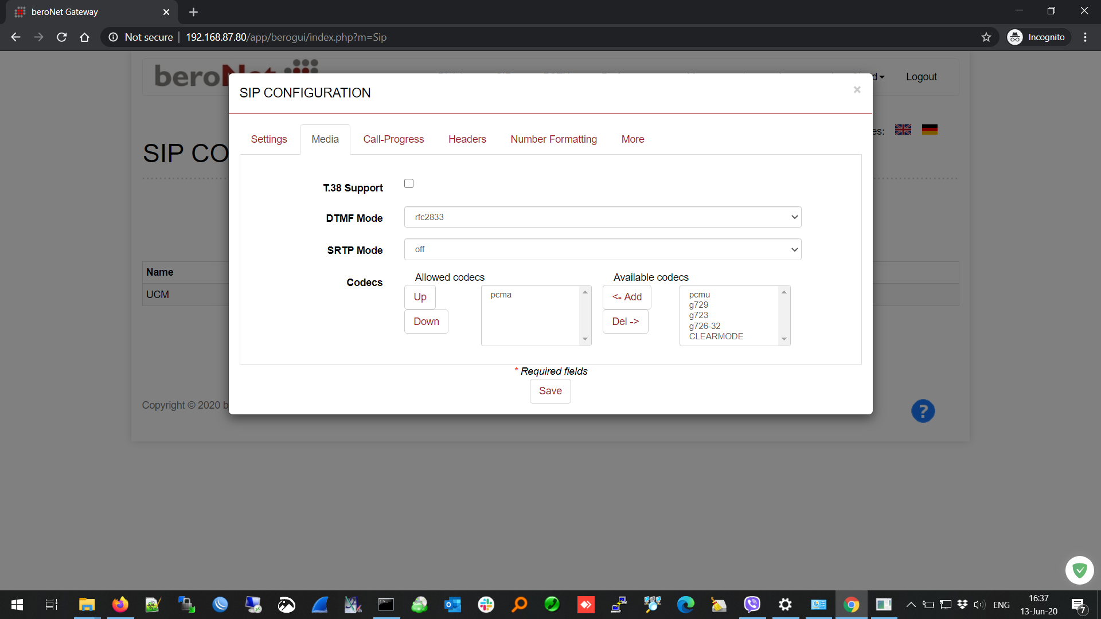Click the blue help question mark icon
This screenshot has width=1101, height=619.
[x=923, y=411]
